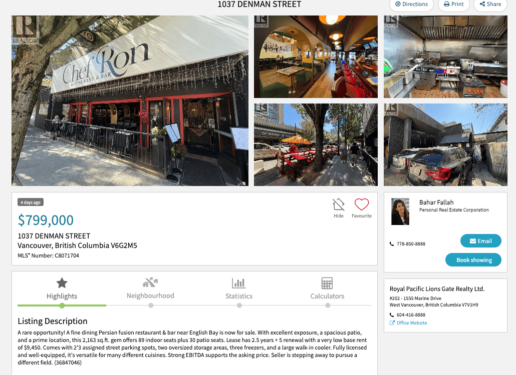Open the Statistics bar chart icon

click(239, 283)
